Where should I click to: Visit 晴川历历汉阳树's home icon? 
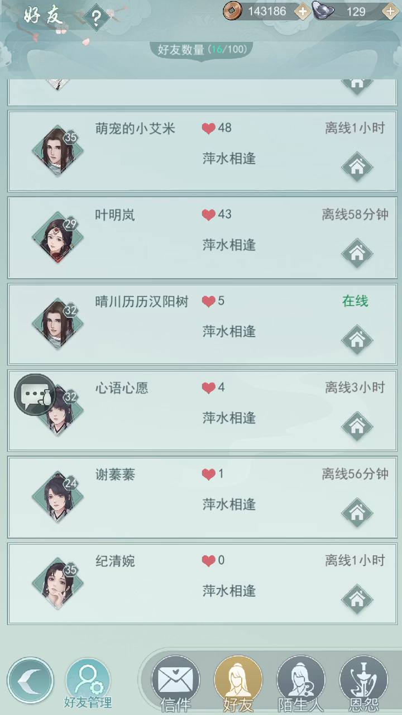point(357,339)
